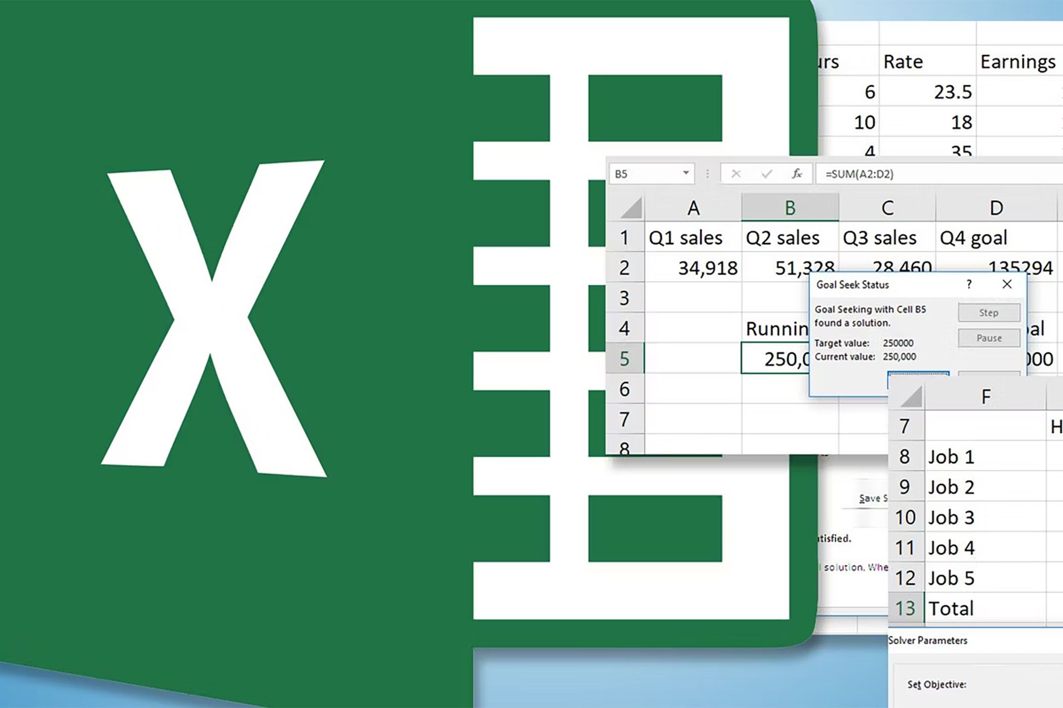Click the vertical ellipsis beside the Name Box
This screenshot has width=1063, height=708.
(707, 173)
